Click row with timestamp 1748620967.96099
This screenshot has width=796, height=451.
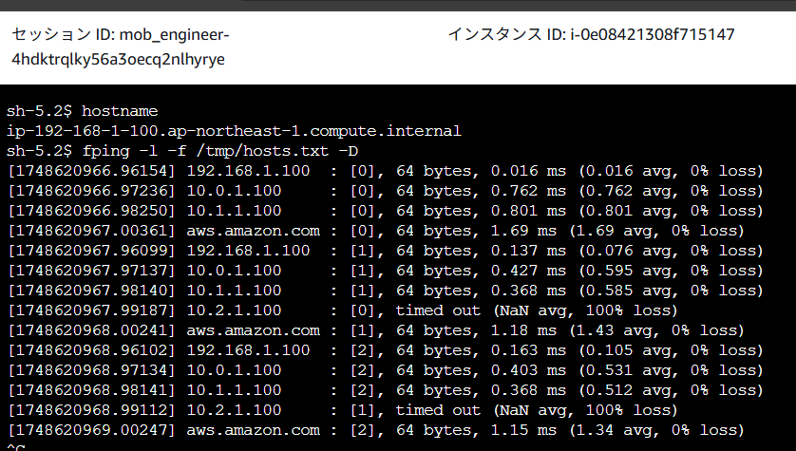pos(386,251)
